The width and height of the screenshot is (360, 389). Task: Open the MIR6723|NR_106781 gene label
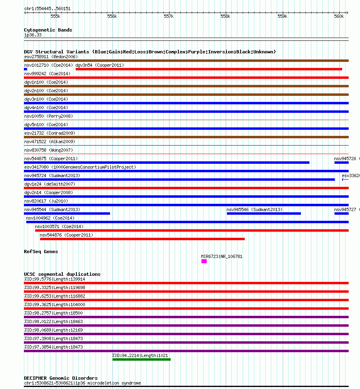pyautogui.click(x=222, y=256)
